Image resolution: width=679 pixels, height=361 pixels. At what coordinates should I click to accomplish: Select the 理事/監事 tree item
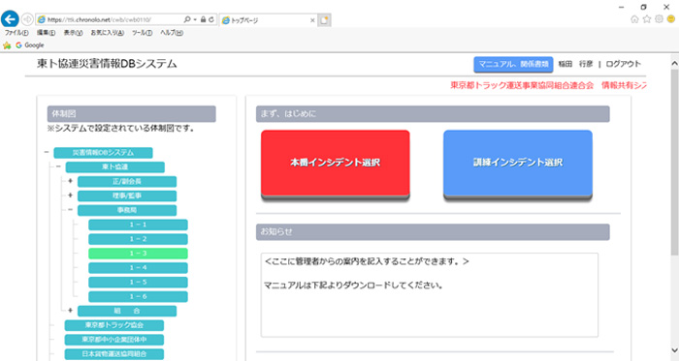127,196
